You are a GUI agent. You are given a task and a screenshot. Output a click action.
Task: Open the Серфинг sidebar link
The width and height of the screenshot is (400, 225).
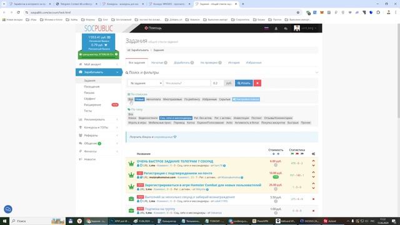pos(89,99)
